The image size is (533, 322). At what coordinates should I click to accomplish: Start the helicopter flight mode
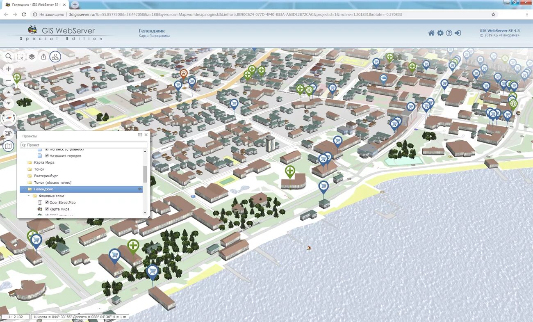click(x=9, y=133)
